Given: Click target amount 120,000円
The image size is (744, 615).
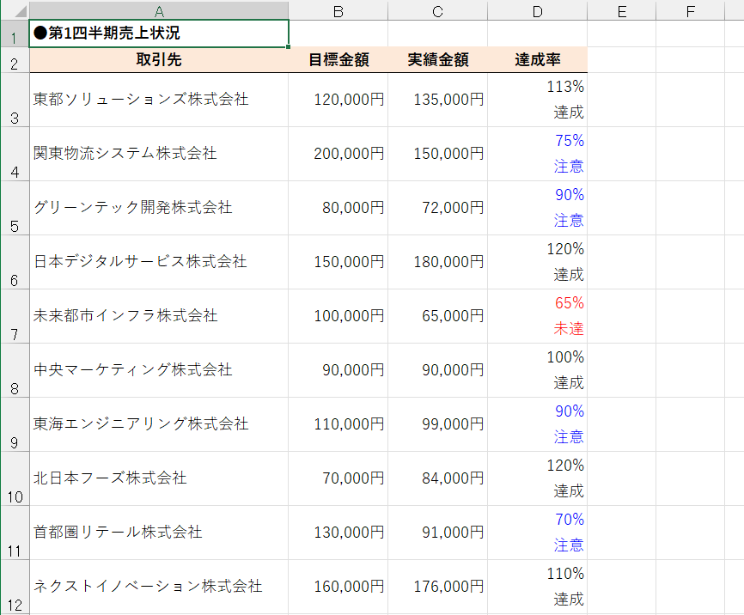Looking at the screenshot, I should 338,100.
